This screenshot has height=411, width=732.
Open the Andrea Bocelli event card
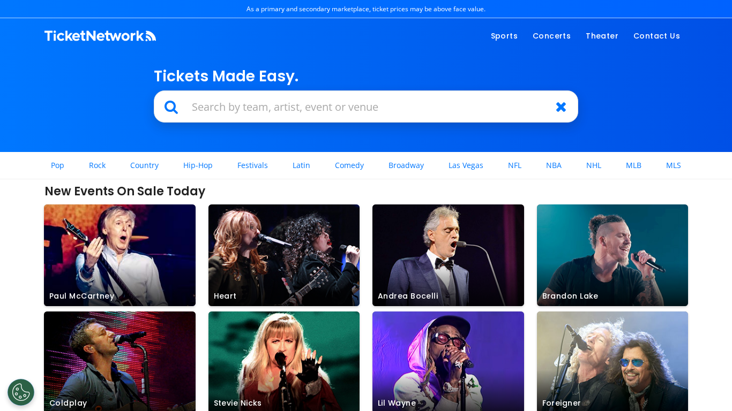coord(448,255)
